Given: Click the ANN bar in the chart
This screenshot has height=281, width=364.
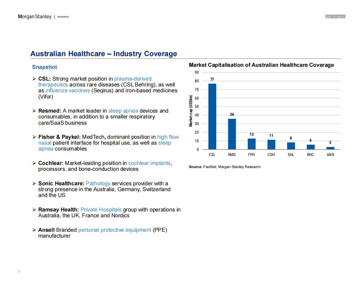Looking at the screenshot, I should (x=330, y=148).
